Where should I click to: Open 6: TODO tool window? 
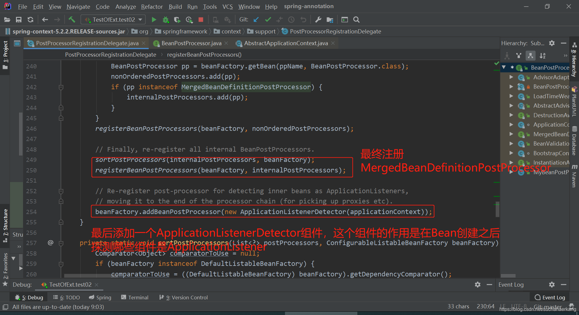coord(67,298)
